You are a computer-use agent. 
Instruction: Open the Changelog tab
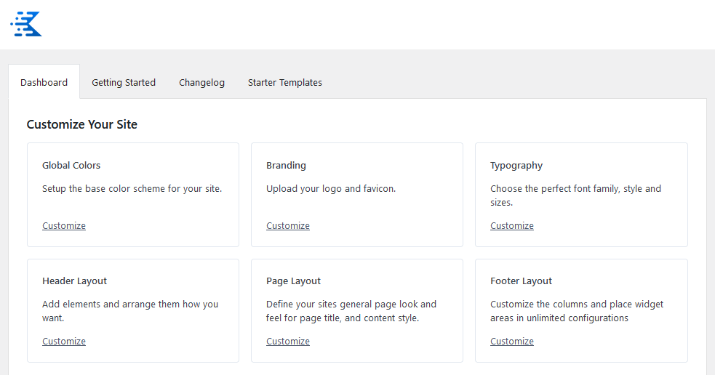click(x=201, y=82)
